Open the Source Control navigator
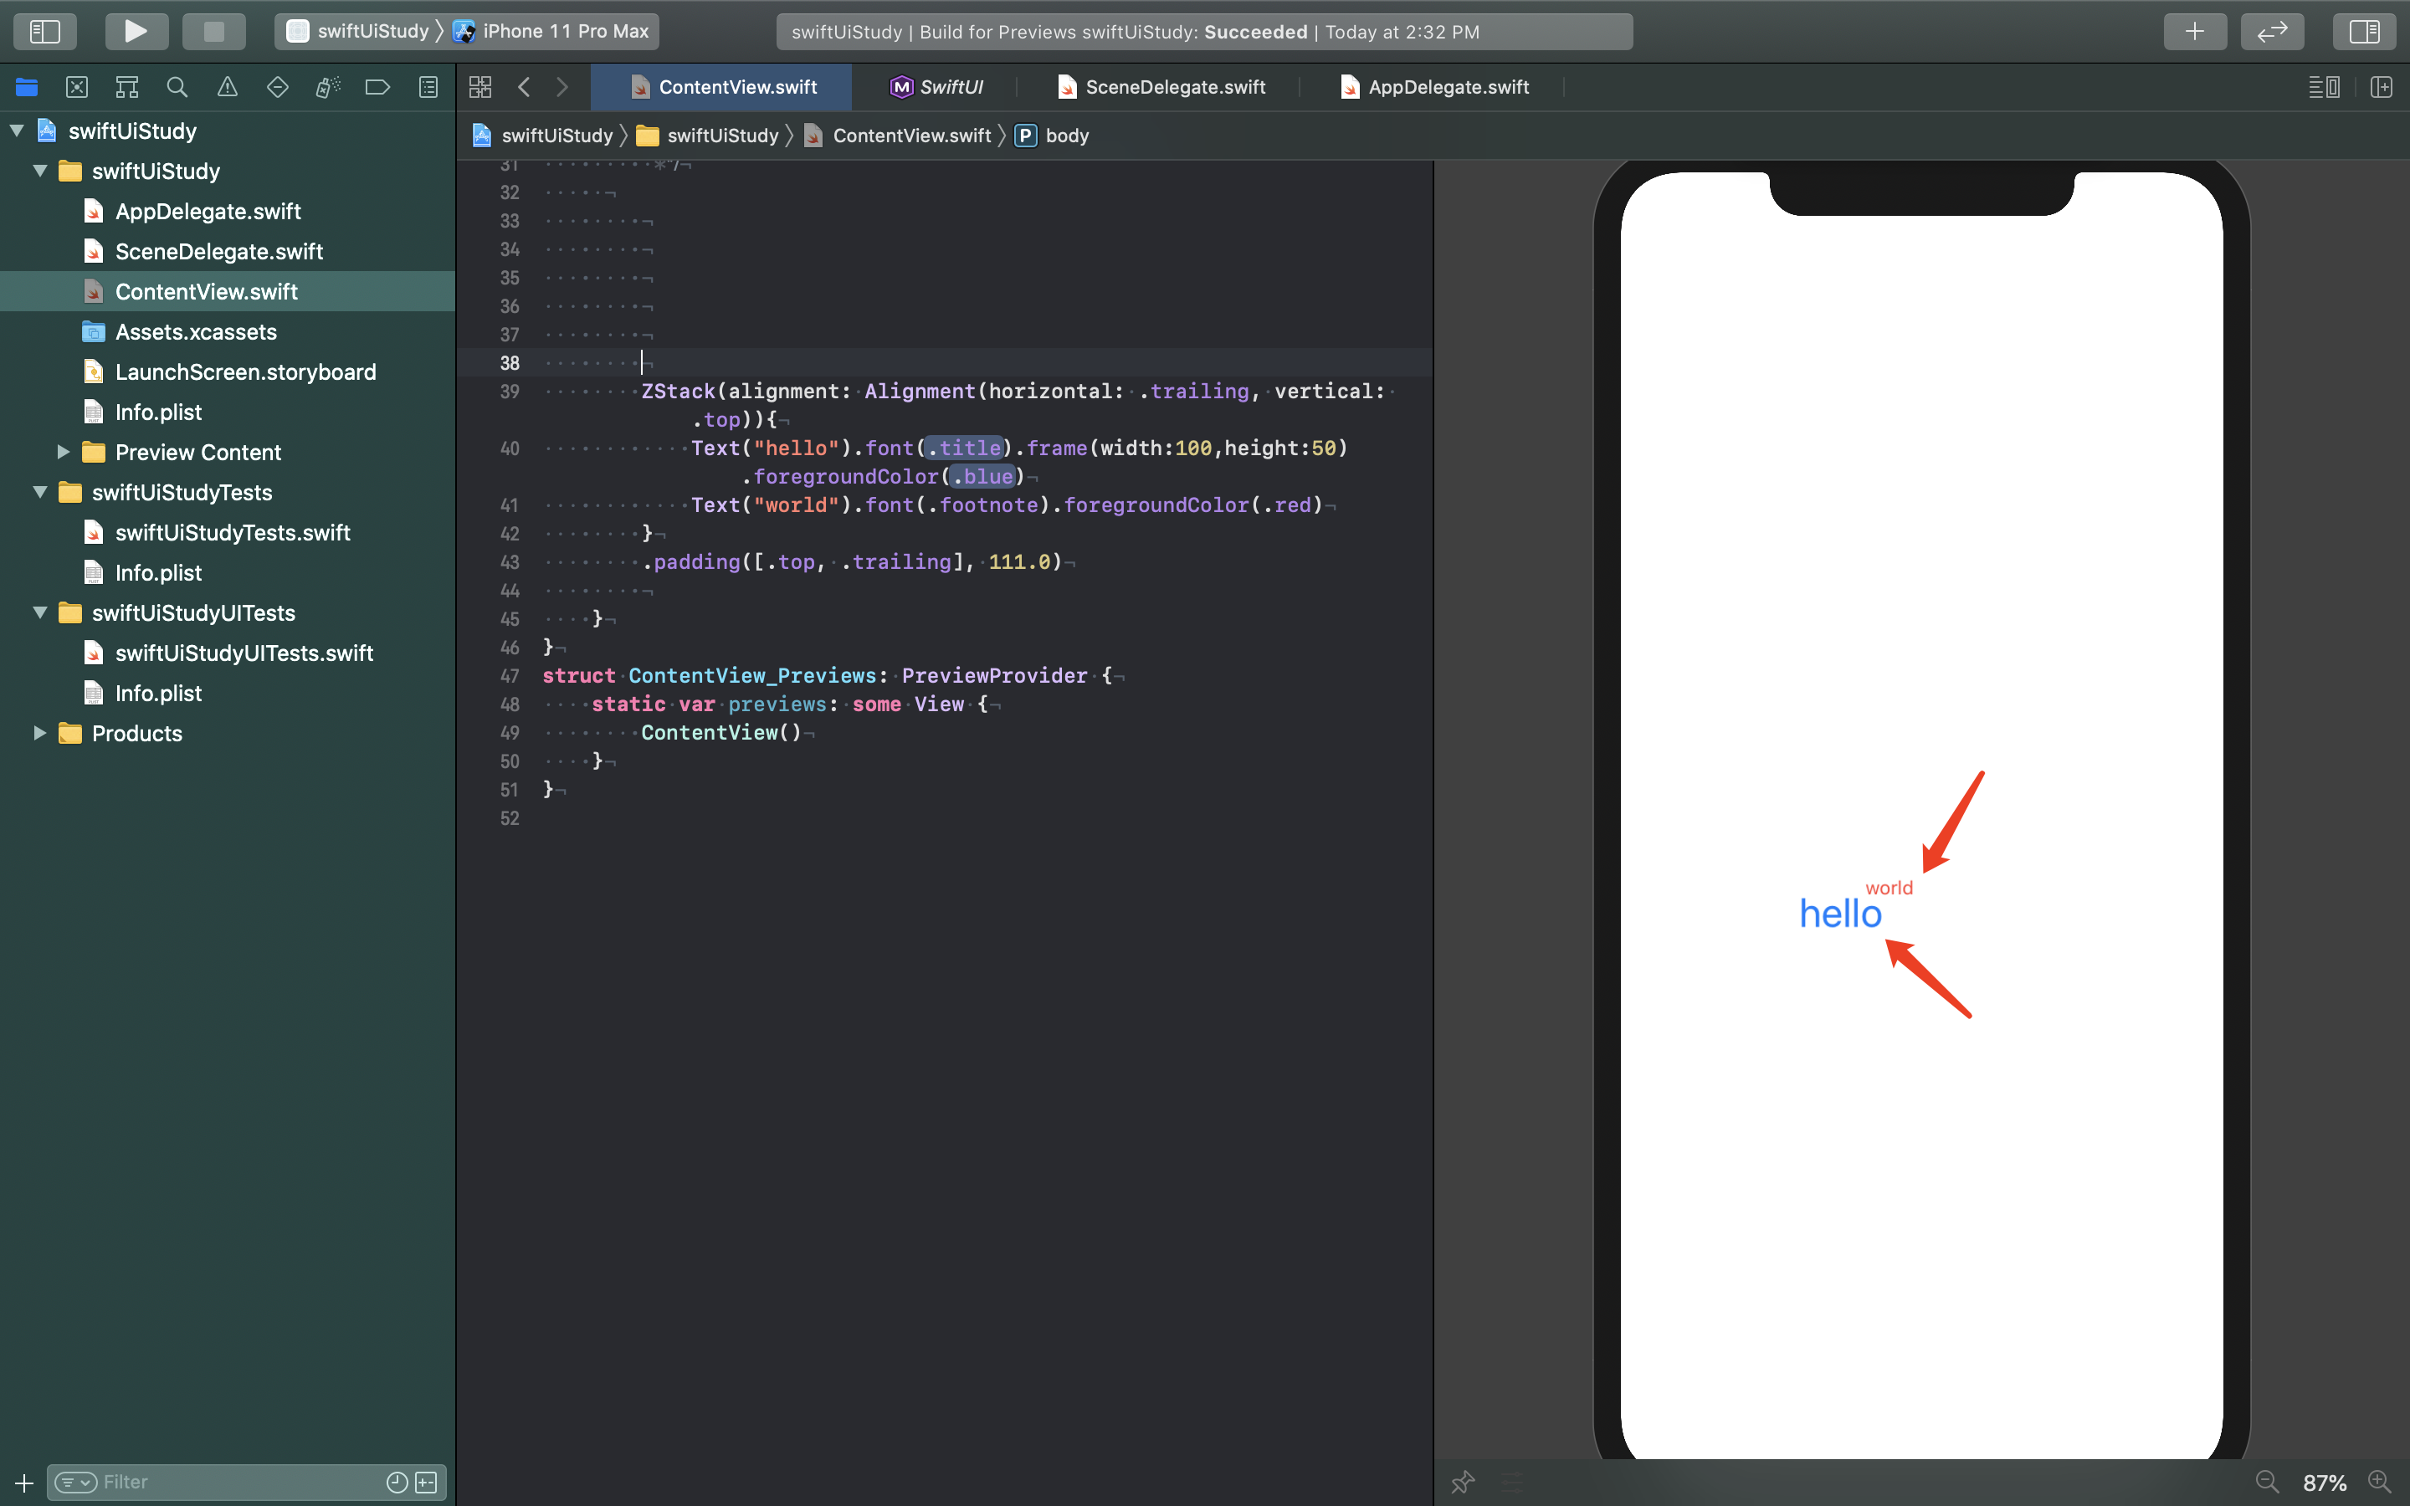Viewport: 2410px width, 1506px height. click(x=77, y=88)
